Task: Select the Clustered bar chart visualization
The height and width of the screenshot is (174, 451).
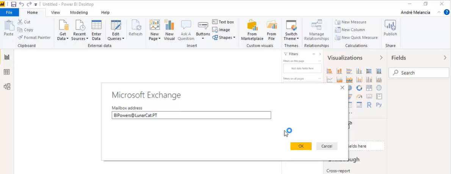Action: tap(349, 71)
